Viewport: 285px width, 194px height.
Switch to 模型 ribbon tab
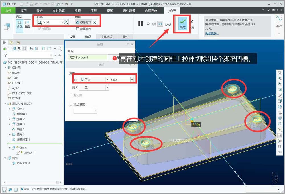click(x=23, y=11)
